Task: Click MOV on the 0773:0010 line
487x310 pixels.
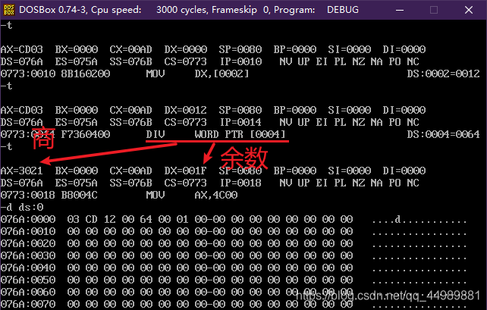Action: (x=156, y=74)
